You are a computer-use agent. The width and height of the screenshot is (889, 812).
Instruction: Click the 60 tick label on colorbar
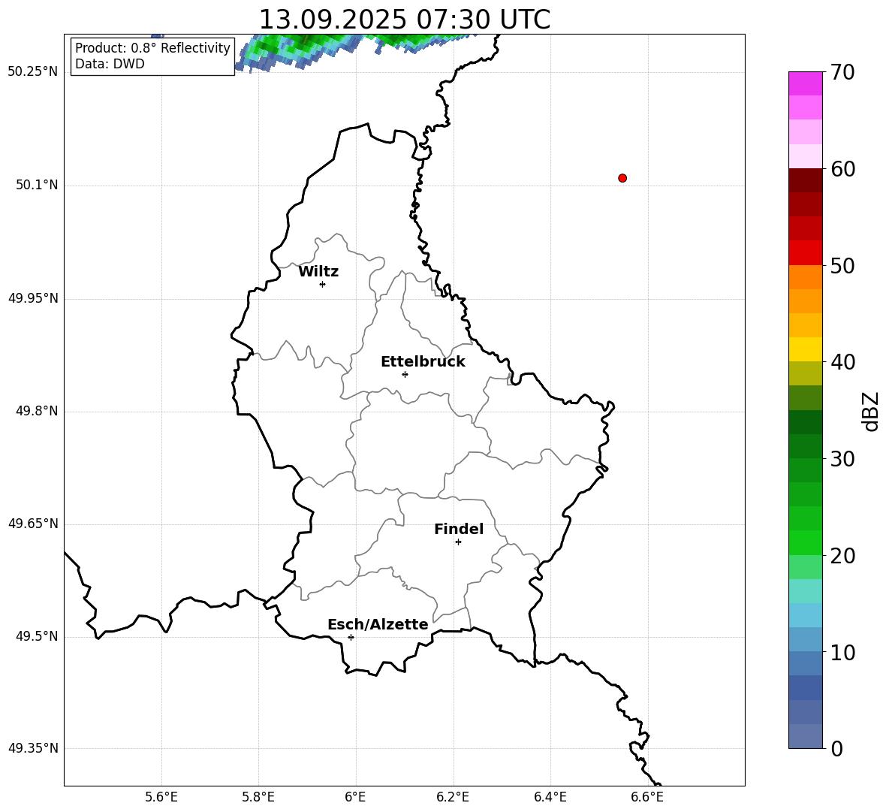point(842,169)
